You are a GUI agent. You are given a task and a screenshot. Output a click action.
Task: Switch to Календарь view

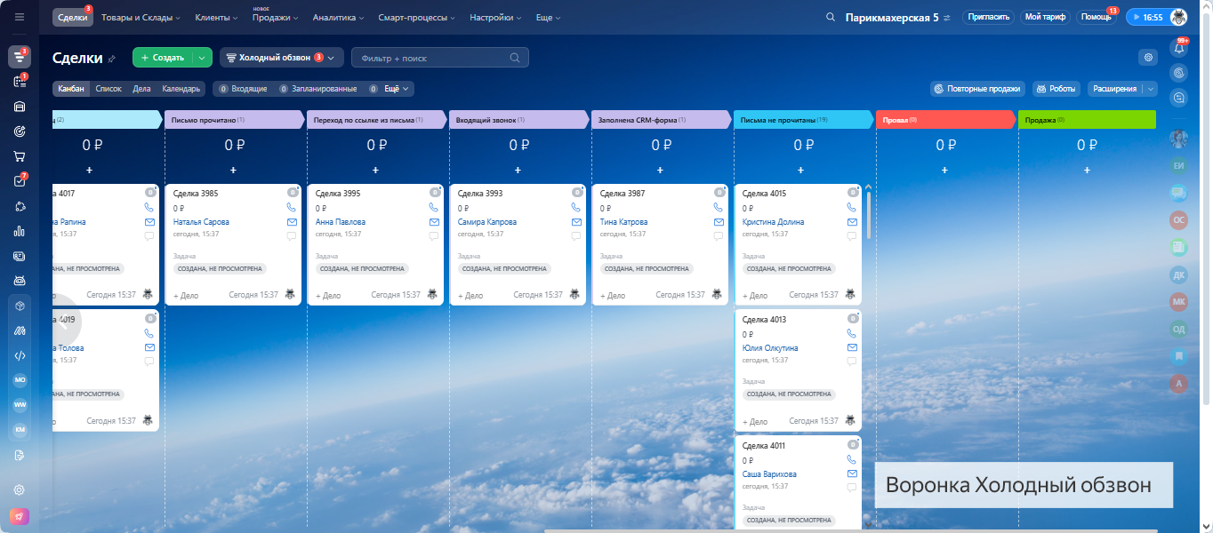181,89
